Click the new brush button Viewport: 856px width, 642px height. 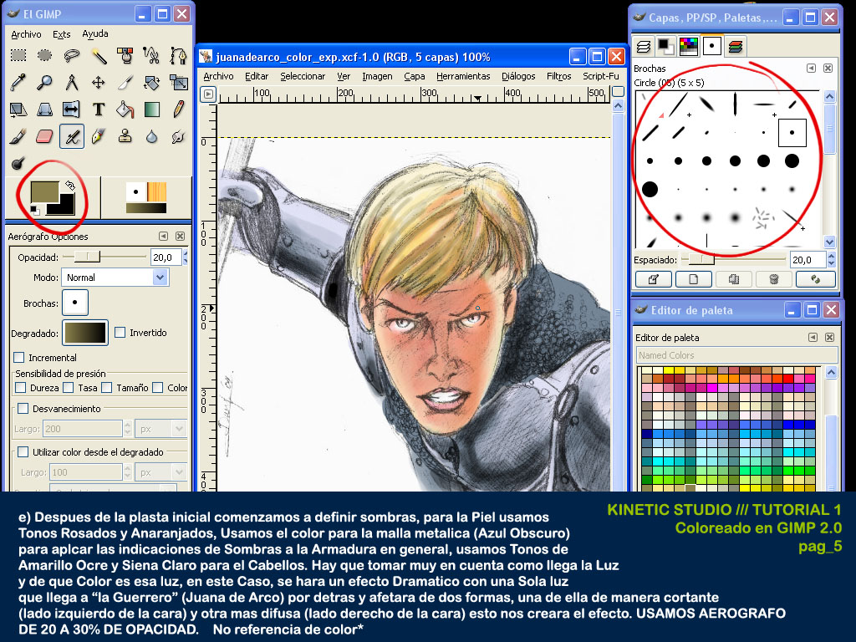pos(693,279)
